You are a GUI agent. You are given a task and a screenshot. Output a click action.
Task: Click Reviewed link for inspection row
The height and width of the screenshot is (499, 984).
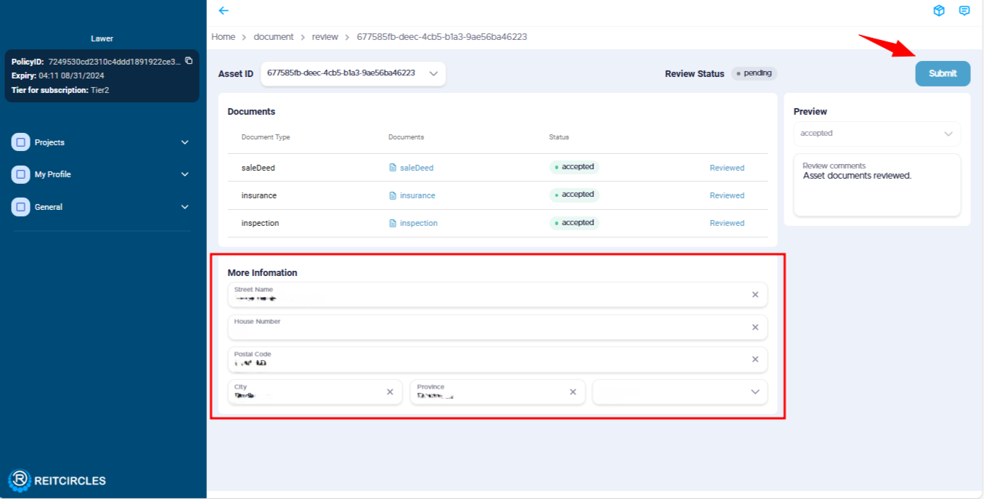pos(727,223)
